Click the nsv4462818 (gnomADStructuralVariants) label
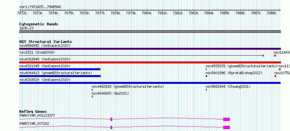This screenshot has height=131, width=290. pyautogui.click(x=128, y=86)
